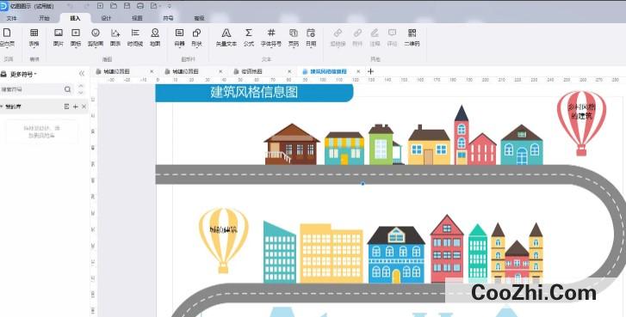Open a file via quick access folder icon
Screen dimensions: 626x317
point(114,6)
